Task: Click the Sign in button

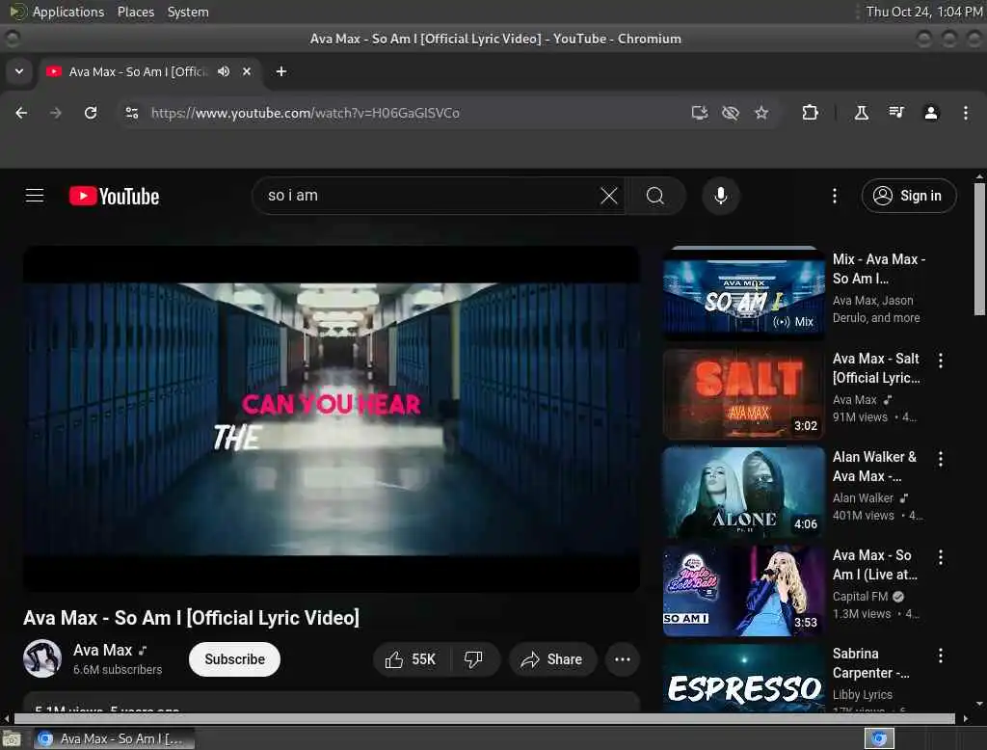Action: [x=908, y=196]
